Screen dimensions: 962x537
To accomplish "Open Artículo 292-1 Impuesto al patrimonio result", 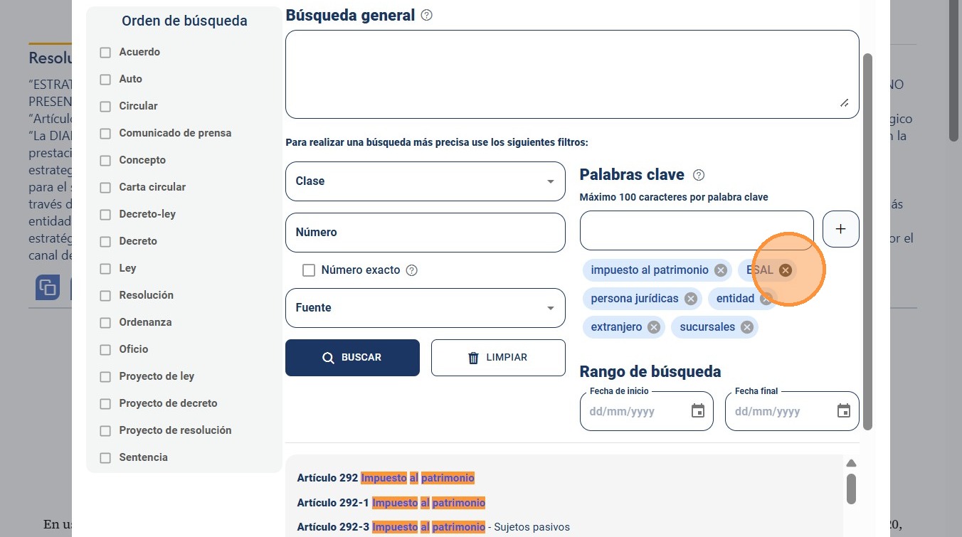I will click(391, 503).
